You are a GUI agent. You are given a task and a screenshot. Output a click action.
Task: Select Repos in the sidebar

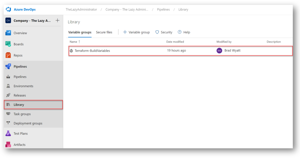pyautogui.click(x=18, y=55)
